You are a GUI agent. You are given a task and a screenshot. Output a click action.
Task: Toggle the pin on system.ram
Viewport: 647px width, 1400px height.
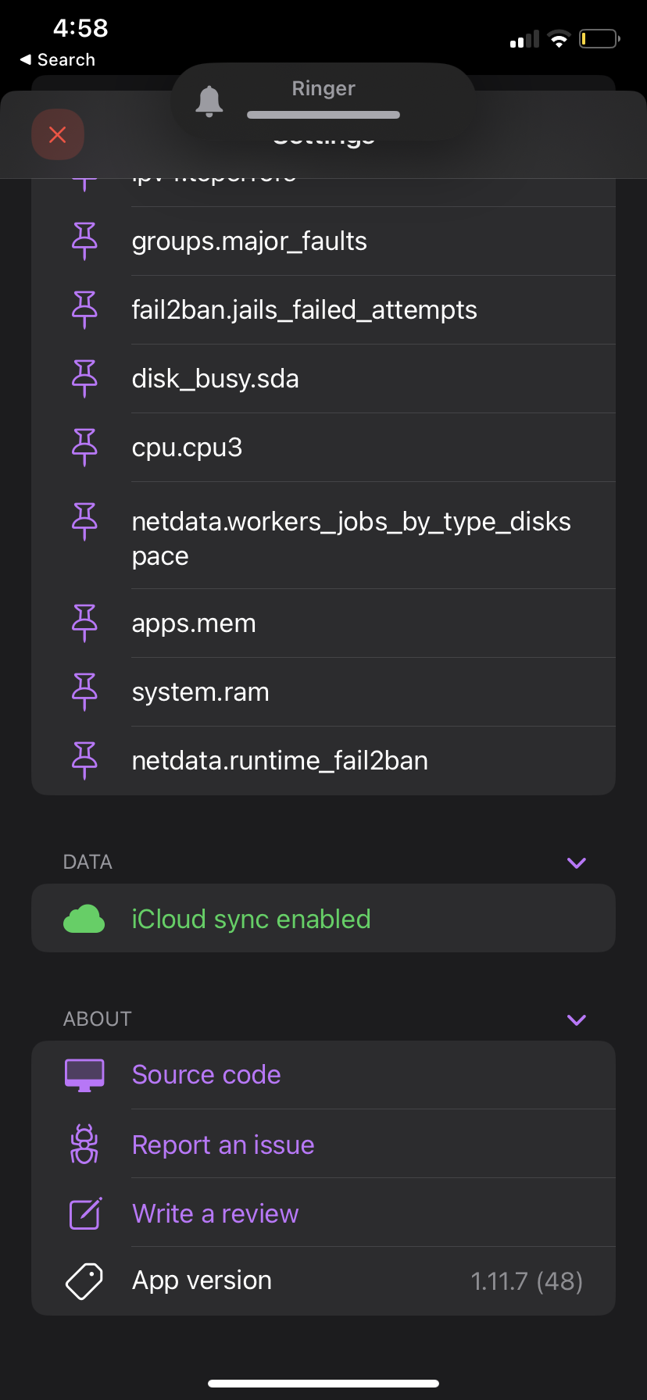click(x=84, y=692)
